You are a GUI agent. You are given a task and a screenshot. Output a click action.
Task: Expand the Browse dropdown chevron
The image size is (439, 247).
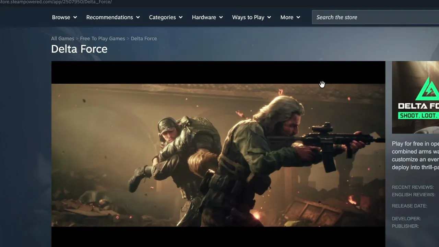75,17
